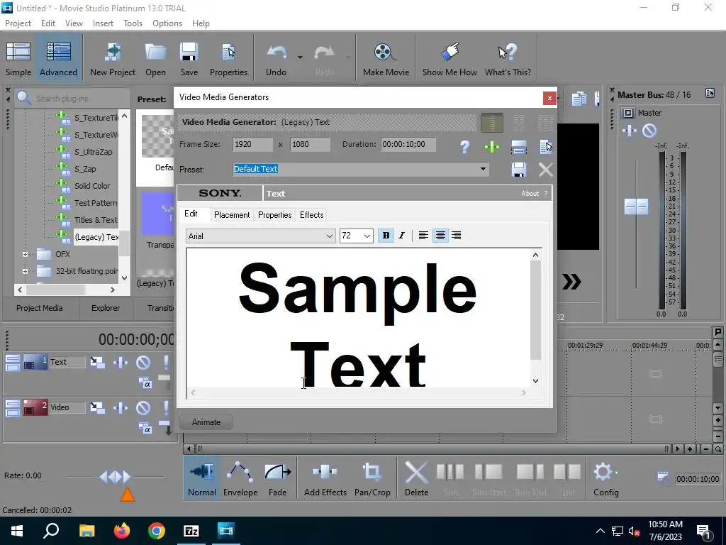Open Track FX on Video track

(x=121, y=408)
